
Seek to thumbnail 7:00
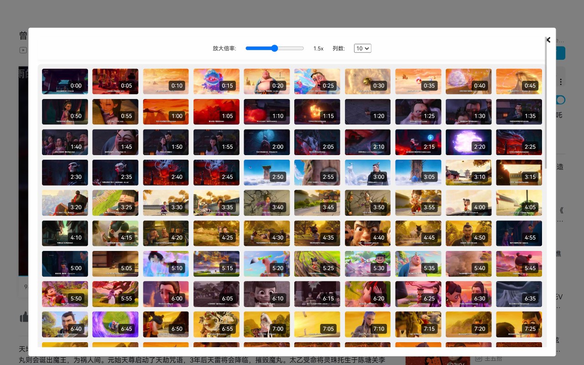point(267,324)
